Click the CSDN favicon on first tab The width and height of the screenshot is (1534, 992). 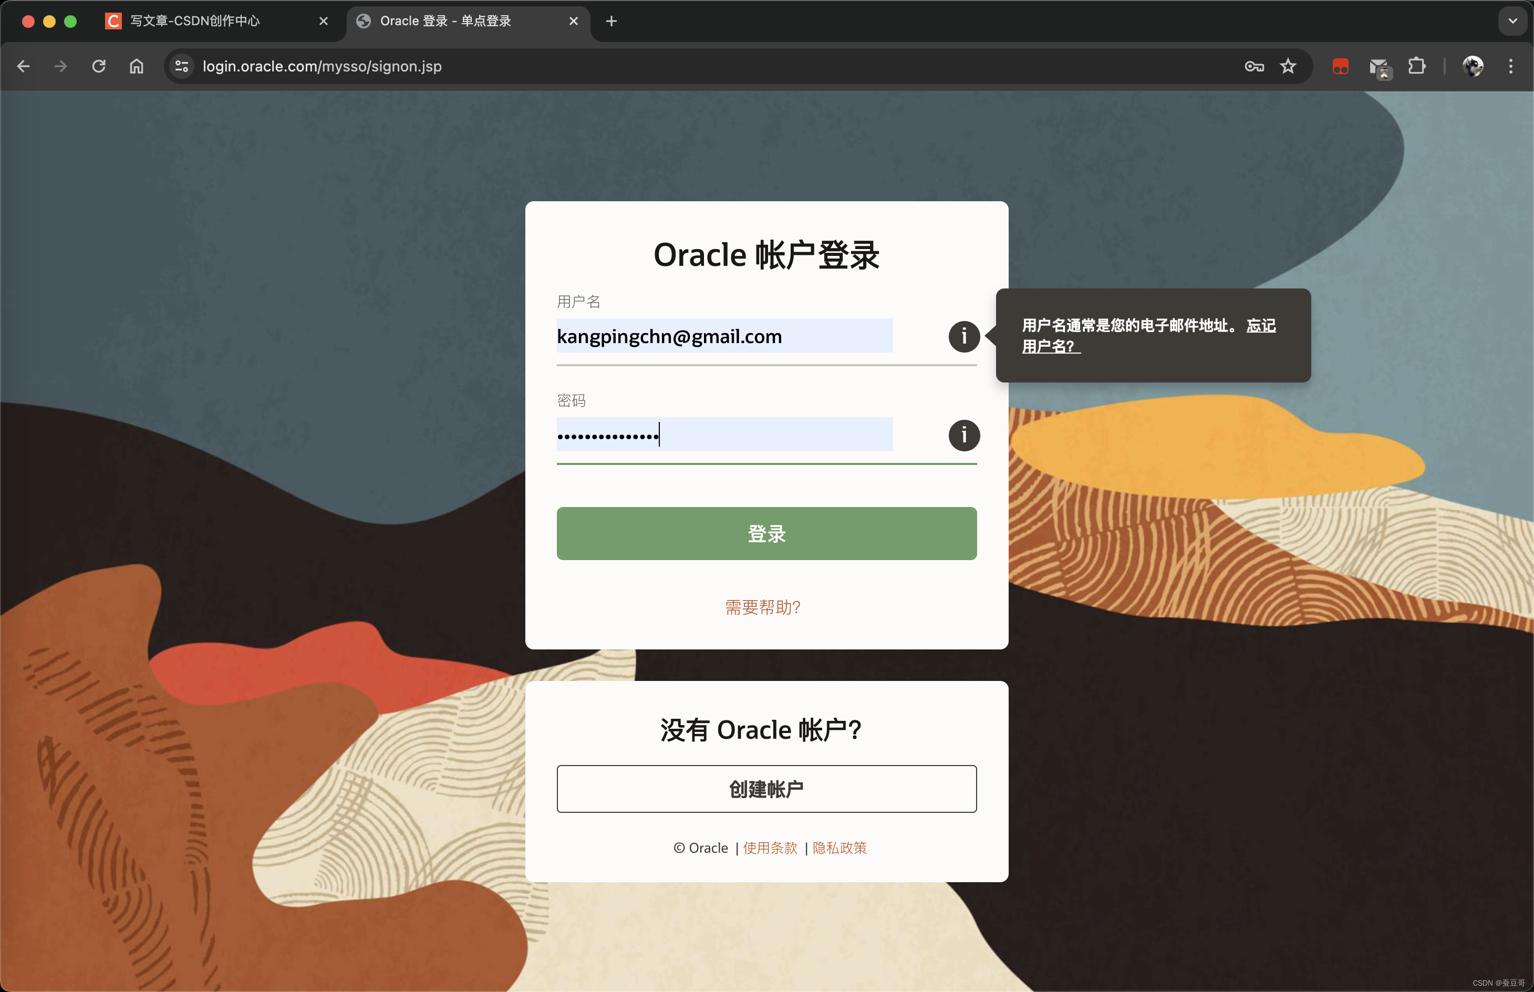113,21
